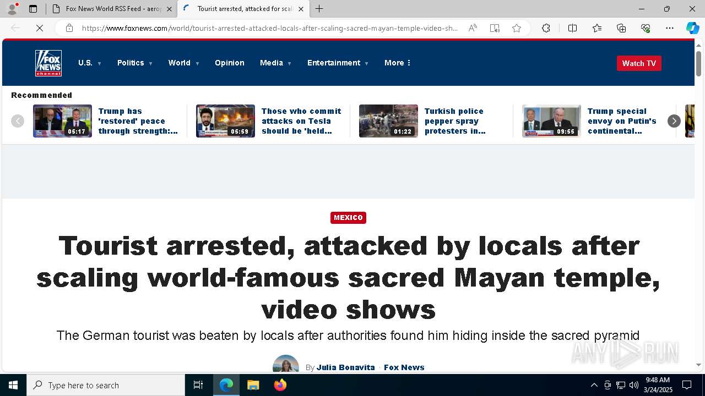Select Microsoft Edge in the taskbar
This screenshot has height=396, width=705.
point(226,385)
